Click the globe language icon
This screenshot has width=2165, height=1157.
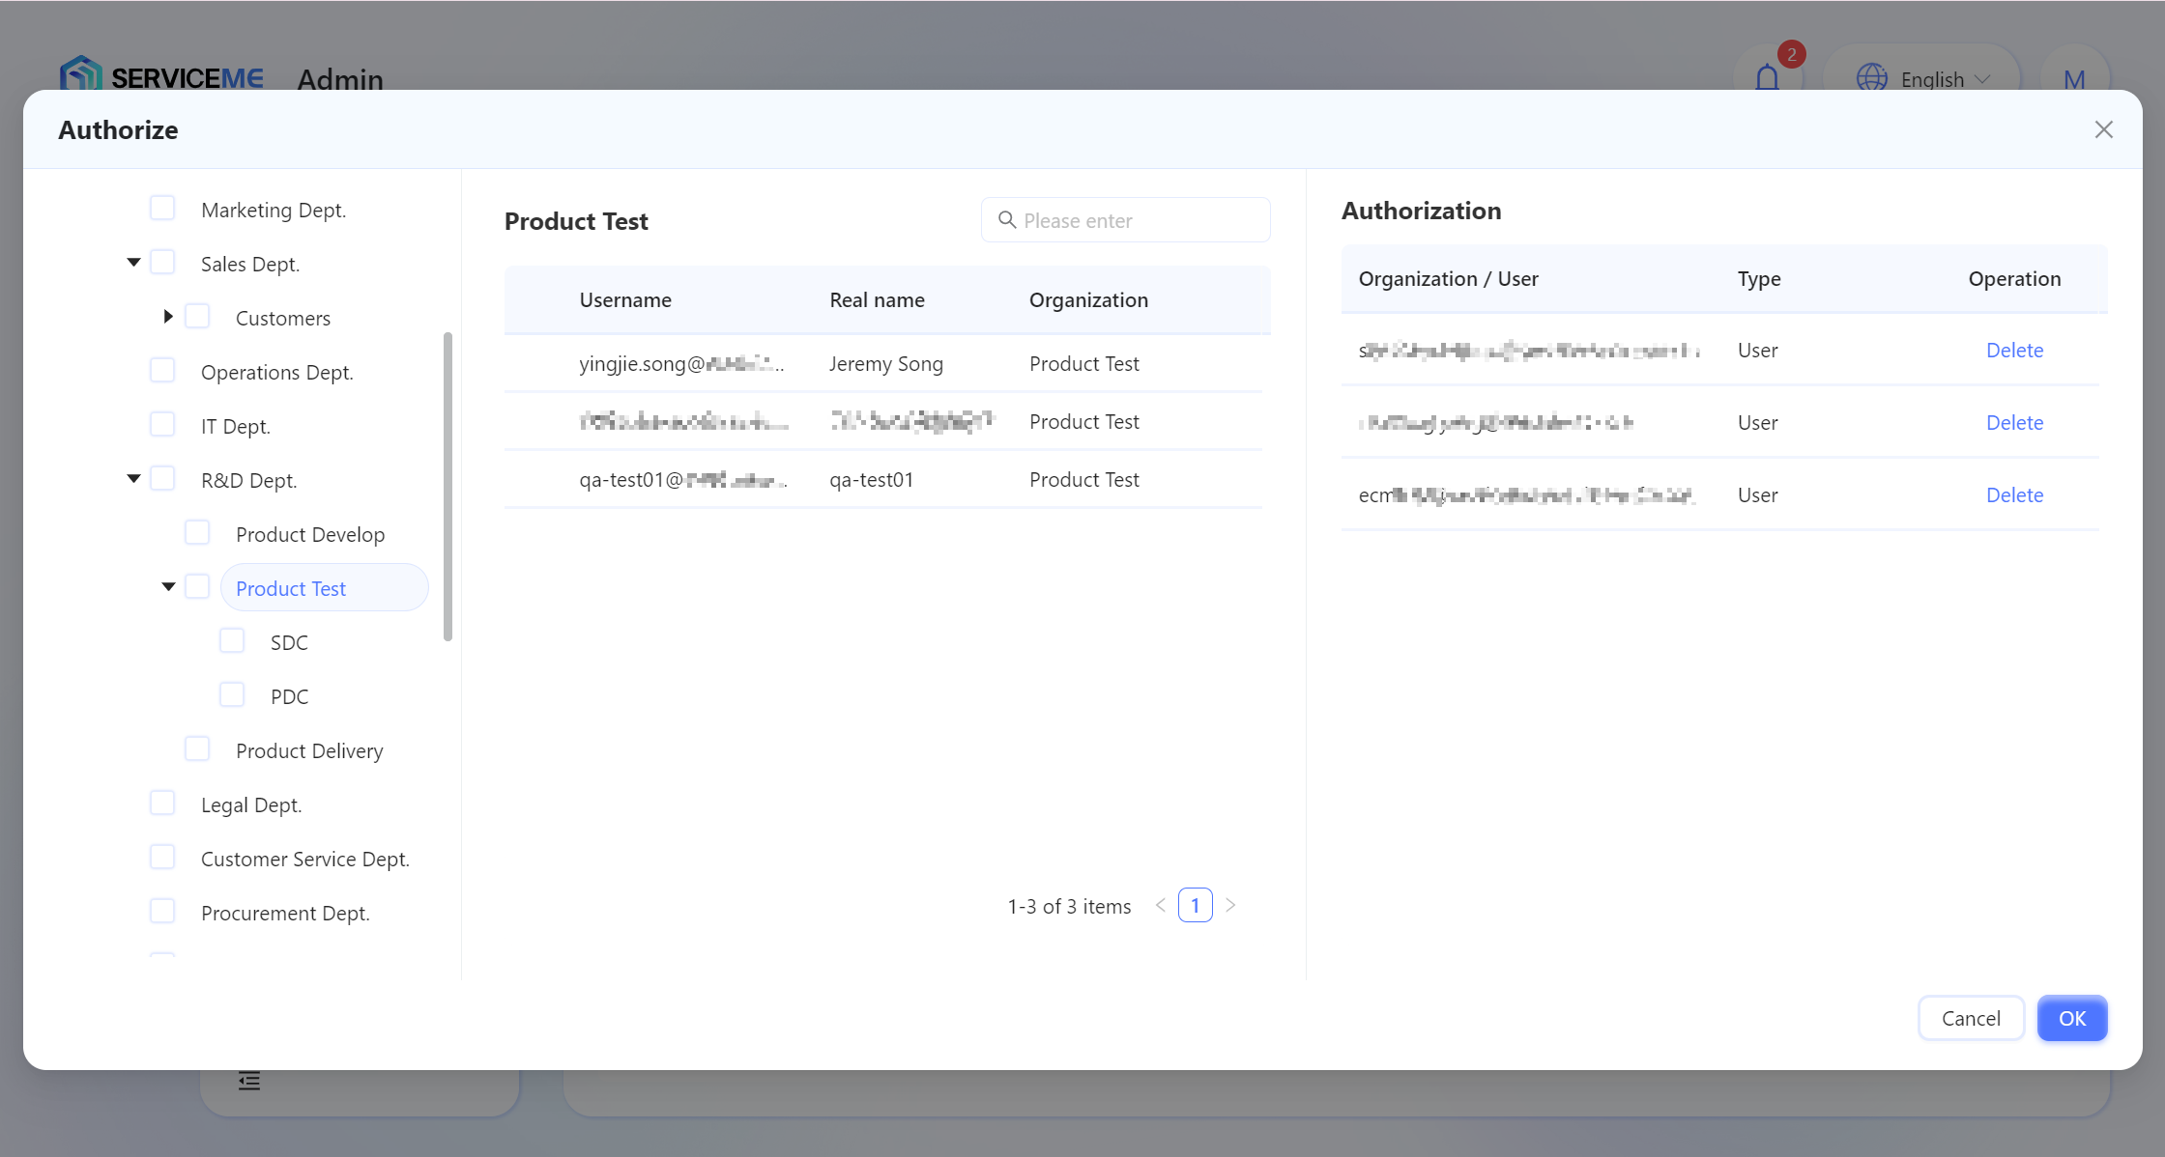[x=1872, y=78]
